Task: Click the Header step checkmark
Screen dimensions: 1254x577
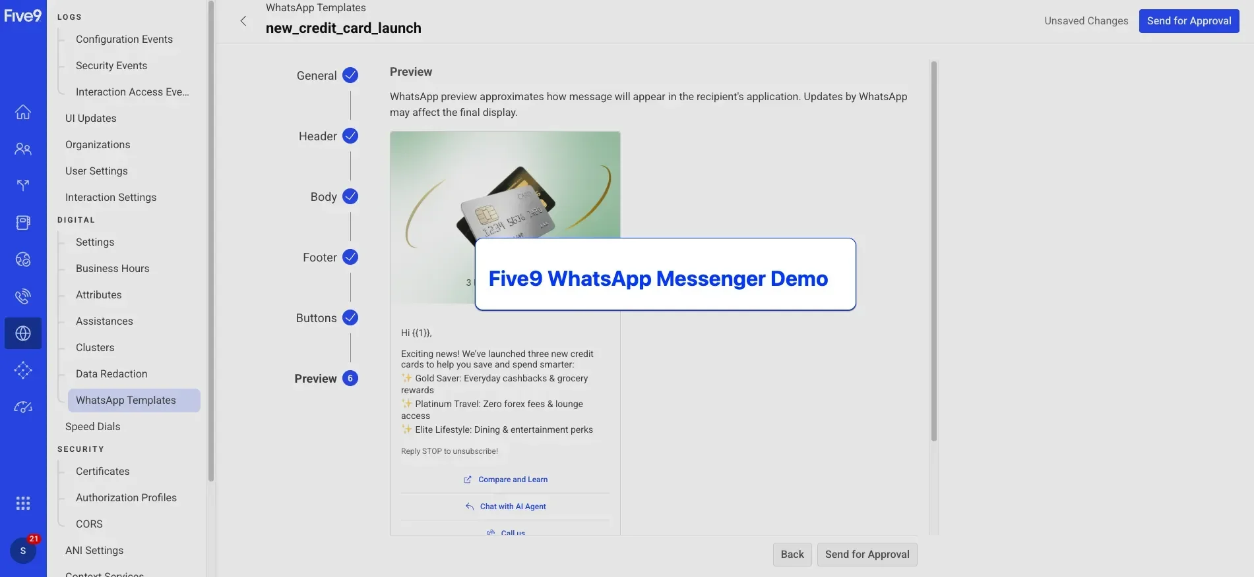Action: [x=350, y=136]
